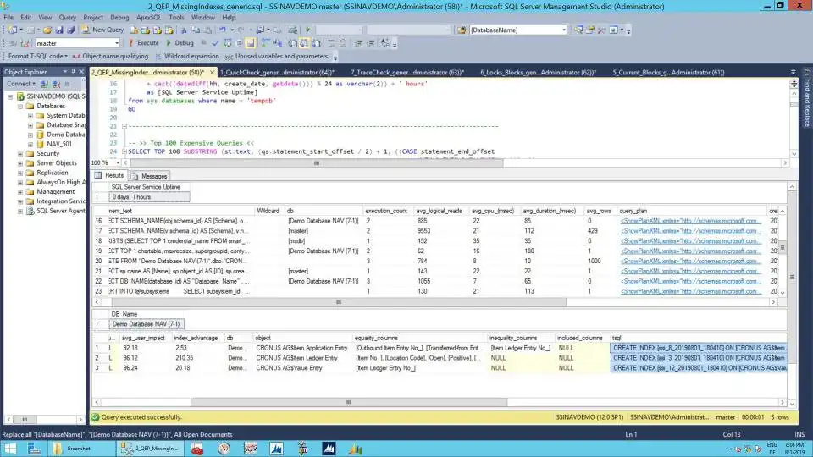Expand the Server Objects folder
The width and height of the screenshot is (813, 457).
tap(20, 163)
